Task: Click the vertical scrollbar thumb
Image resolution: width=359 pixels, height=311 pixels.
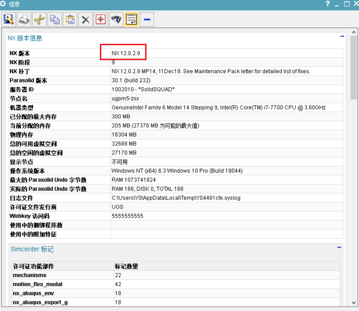Action: (354, 67)
